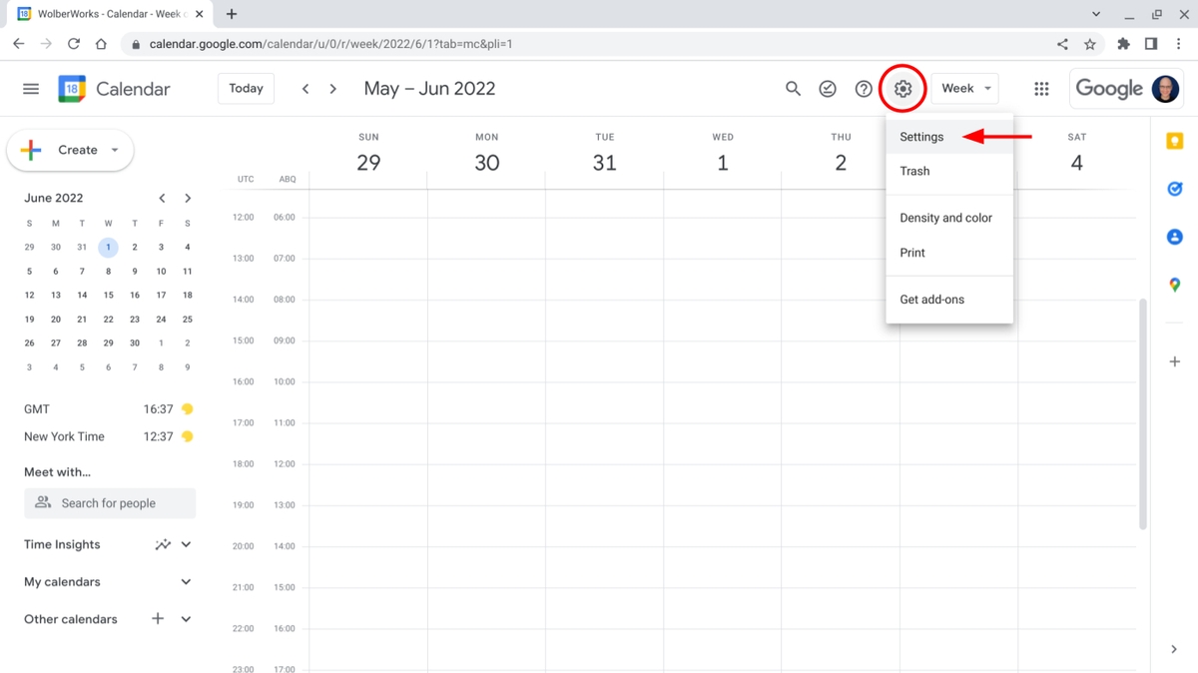Open Google Keep from the side panel
This screenshot has width=1198, height=673.
(x=1174, y=140)
